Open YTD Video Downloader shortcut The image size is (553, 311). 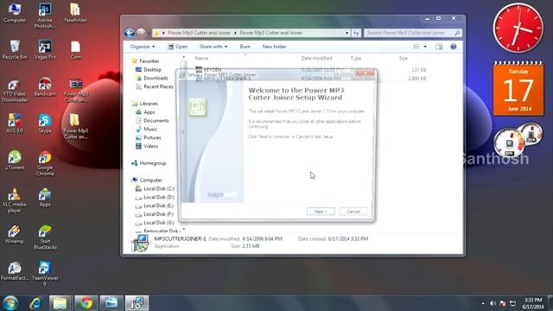15,91
